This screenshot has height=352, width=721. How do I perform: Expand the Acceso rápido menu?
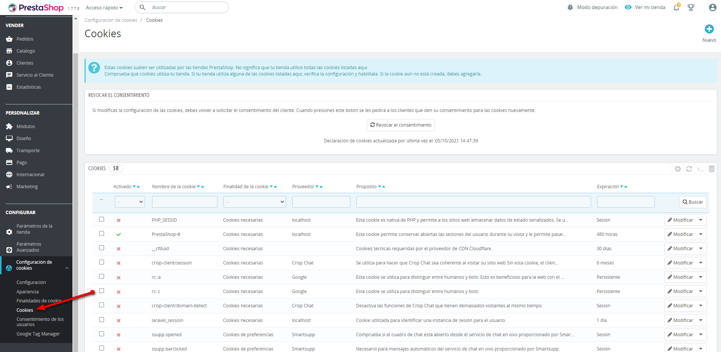pos(104,8)
